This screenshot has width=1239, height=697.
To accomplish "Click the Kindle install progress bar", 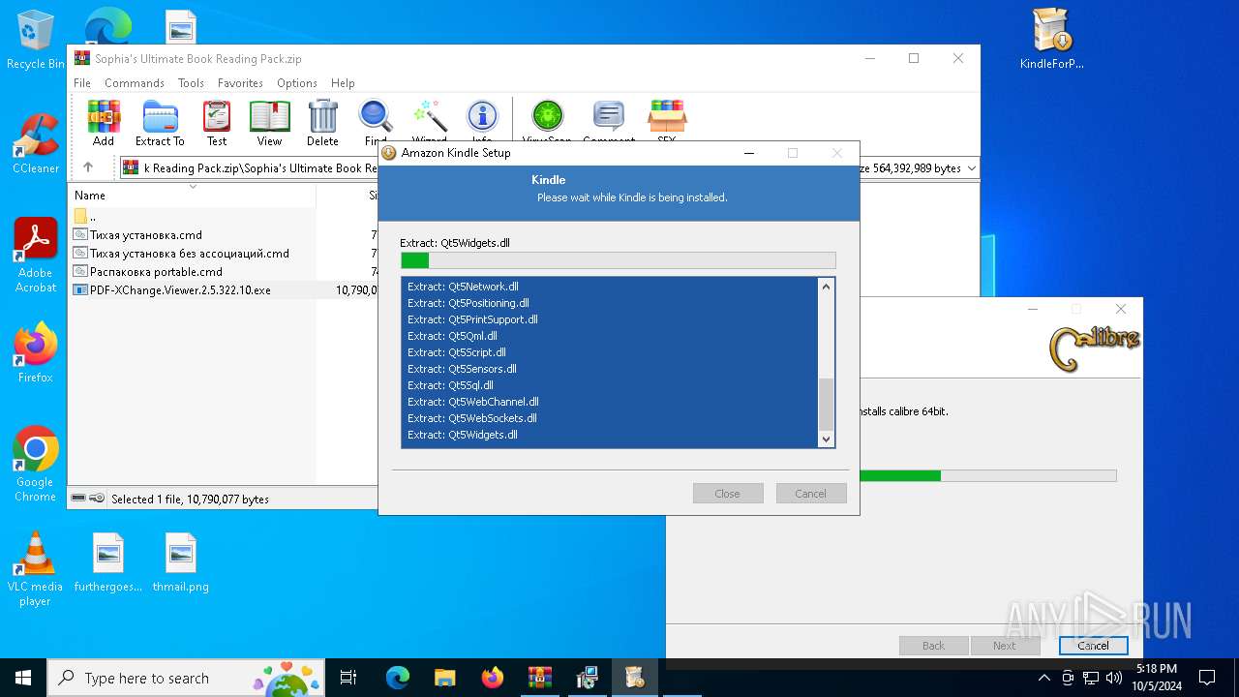I will point(619,260).
